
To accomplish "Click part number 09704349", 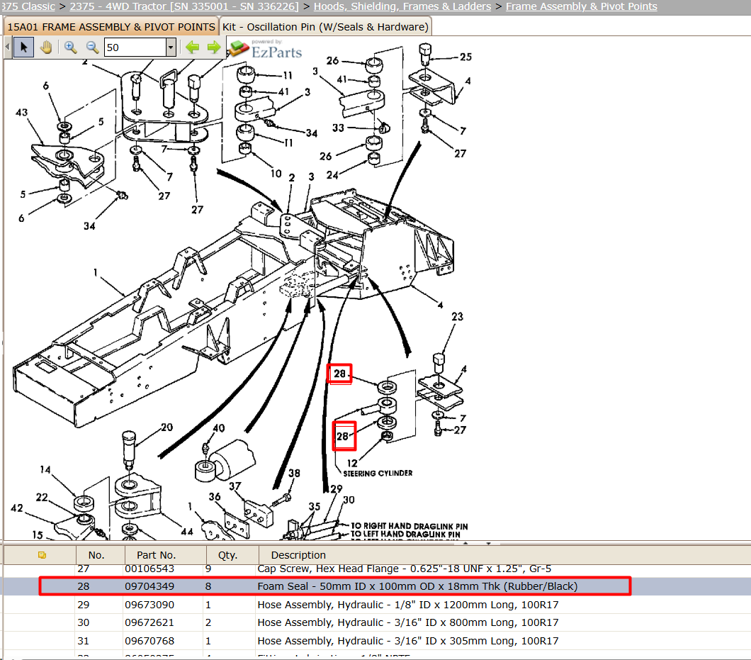I will pos(149,586).
